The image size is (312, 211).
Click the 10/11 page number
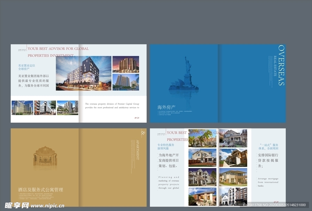137,118
